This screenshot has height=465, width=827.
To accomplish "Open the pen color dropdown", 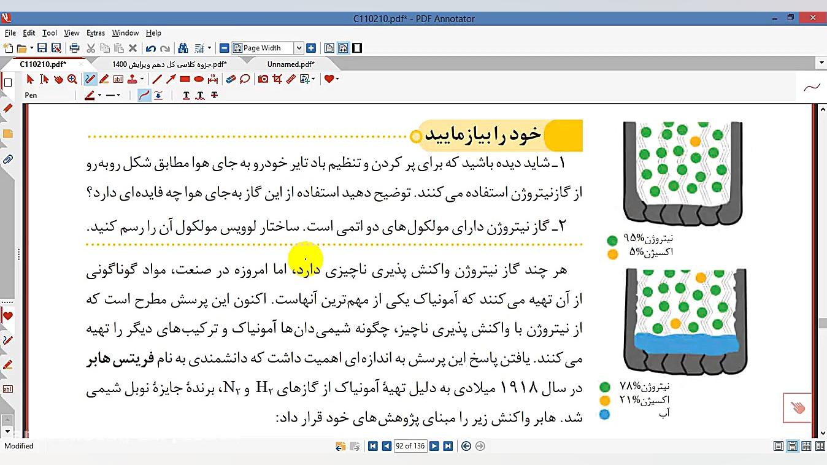I will (x=99, y=95).
